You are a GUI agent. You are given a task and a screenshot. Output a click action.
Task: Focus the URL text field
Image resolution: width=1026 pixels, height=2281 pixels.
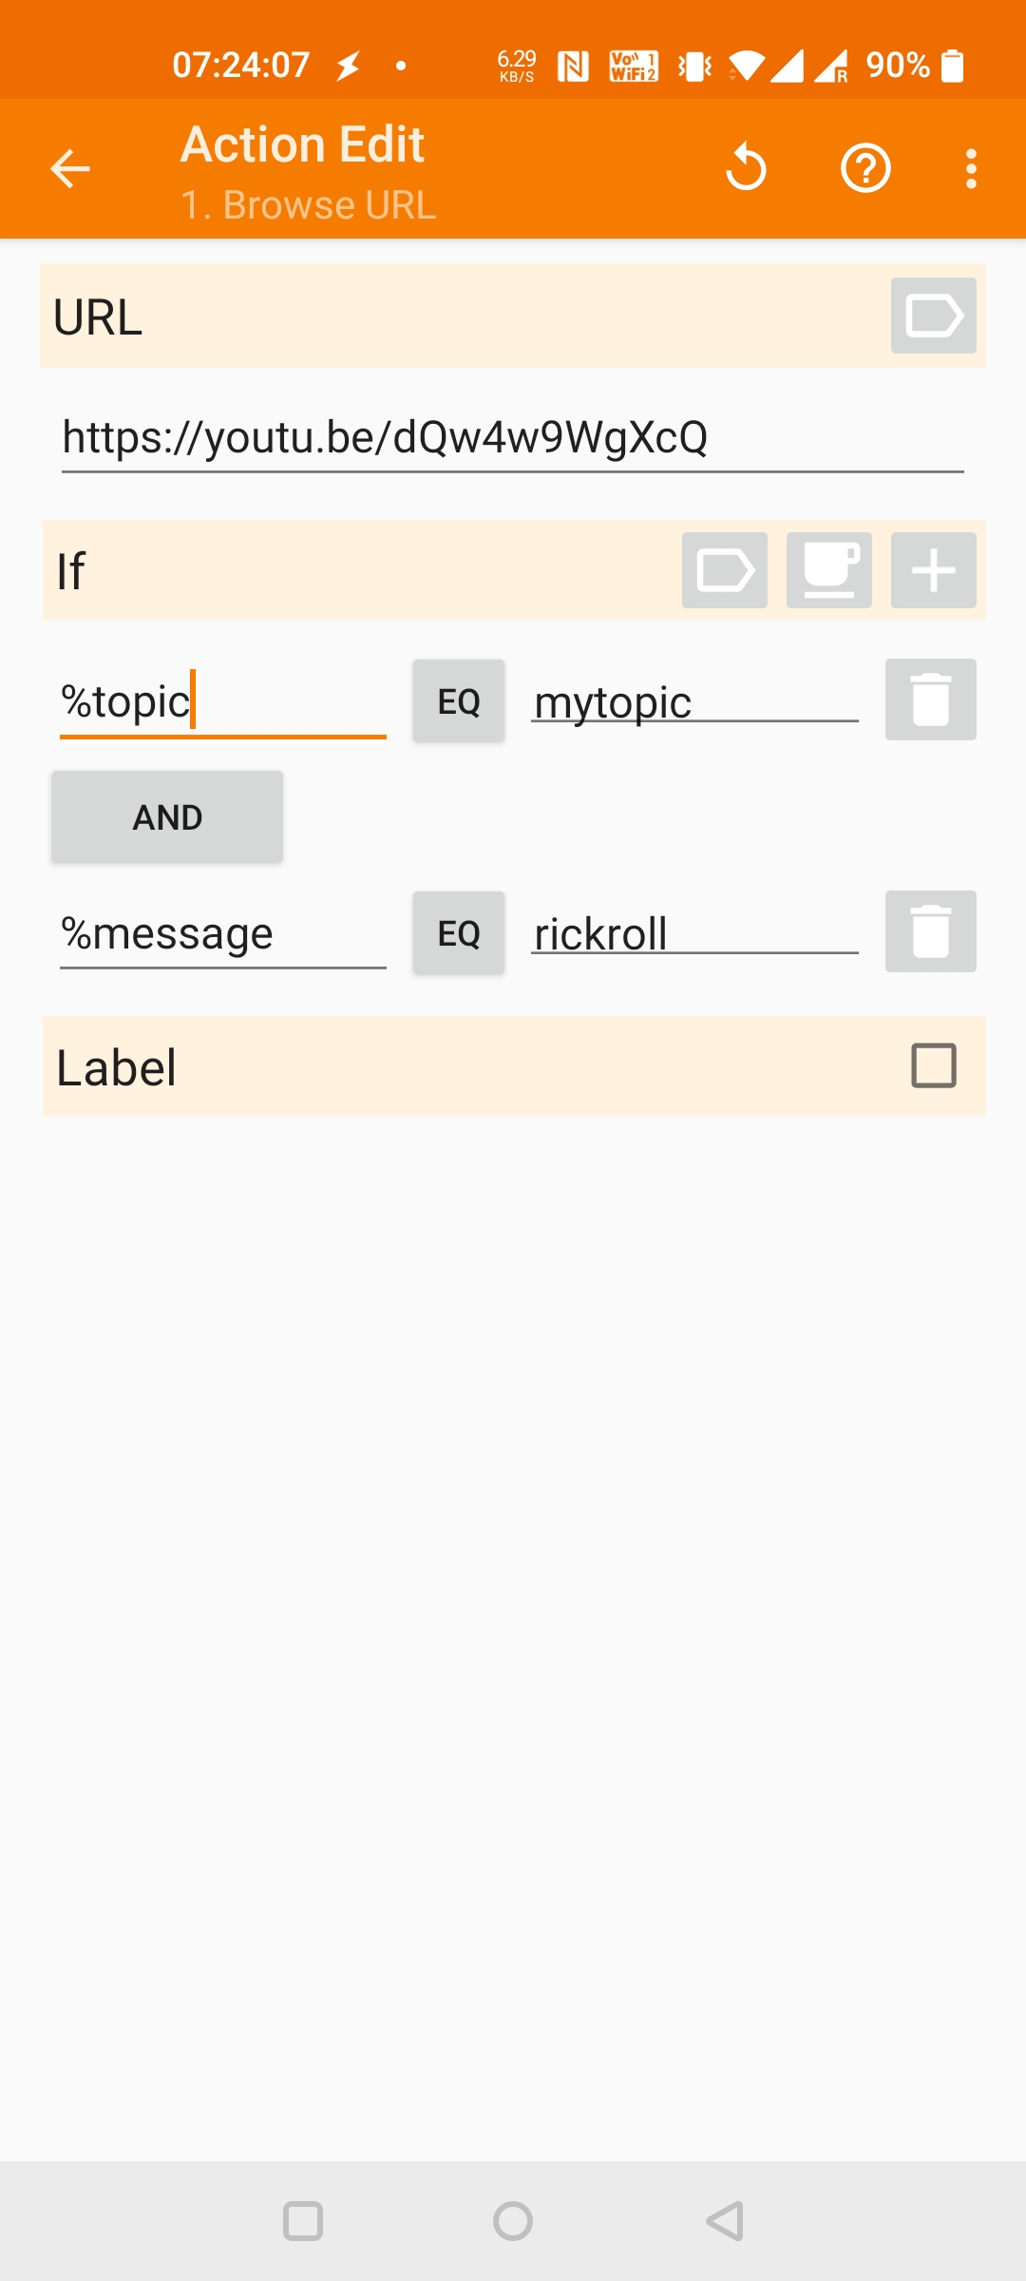pyautogui.click(x=512, y=438)
